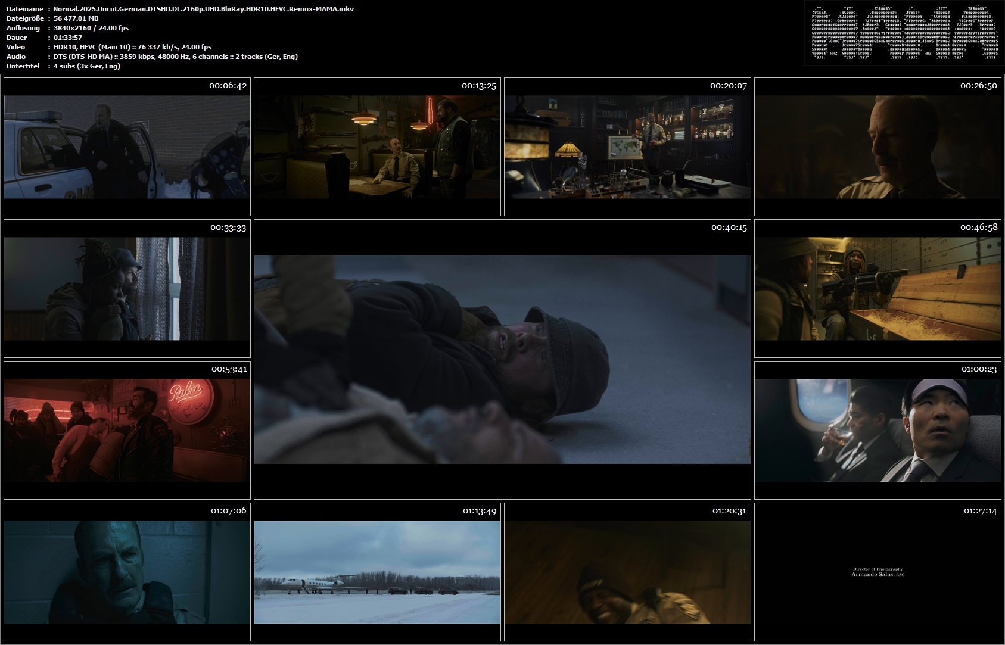Select the large center frame at 00:40:15
1005x645 pixels.
[x=502, y=359]
